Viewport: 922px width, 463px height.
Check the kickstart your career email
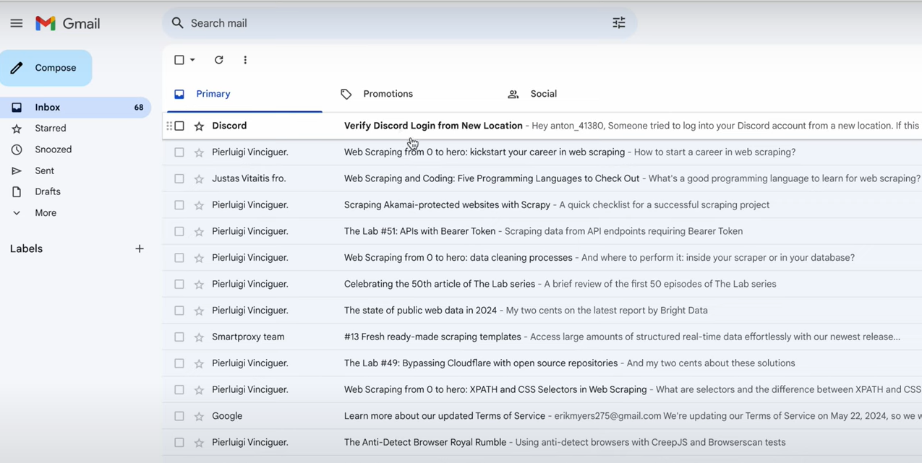click(x=179, y=152)
